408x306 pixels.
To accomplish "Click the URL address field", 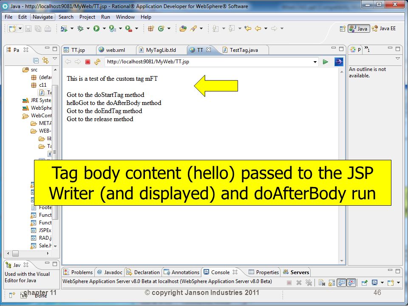I will (x=208, y=62).
